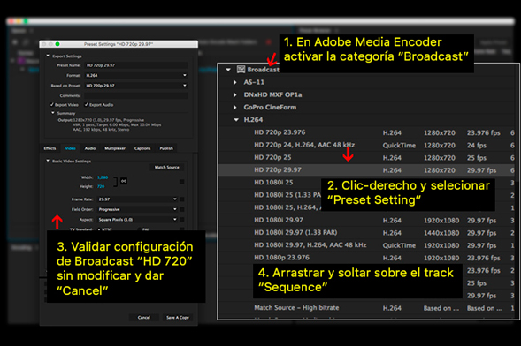Viewport: 521px width, 346px height.
Task: Switch to the Audio tab
Action: click(x=90, y=148)
